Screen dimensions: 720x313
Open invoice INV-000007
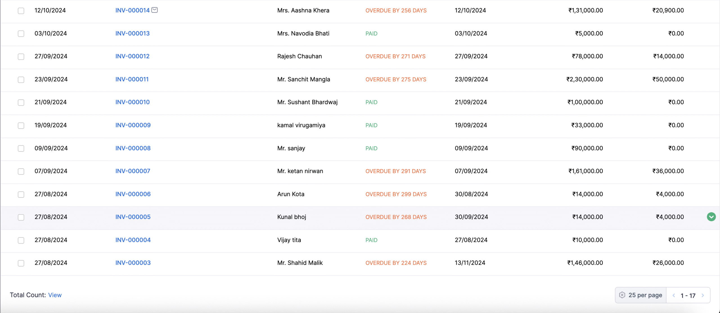133,171
